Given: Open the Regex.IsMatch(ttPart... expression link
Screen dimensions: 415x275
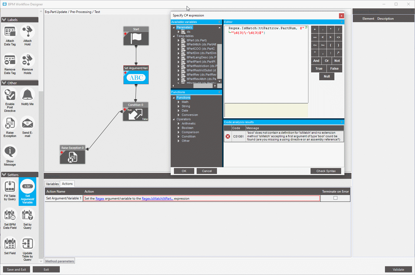Looking at the screenshot, I should pos(157,199).
